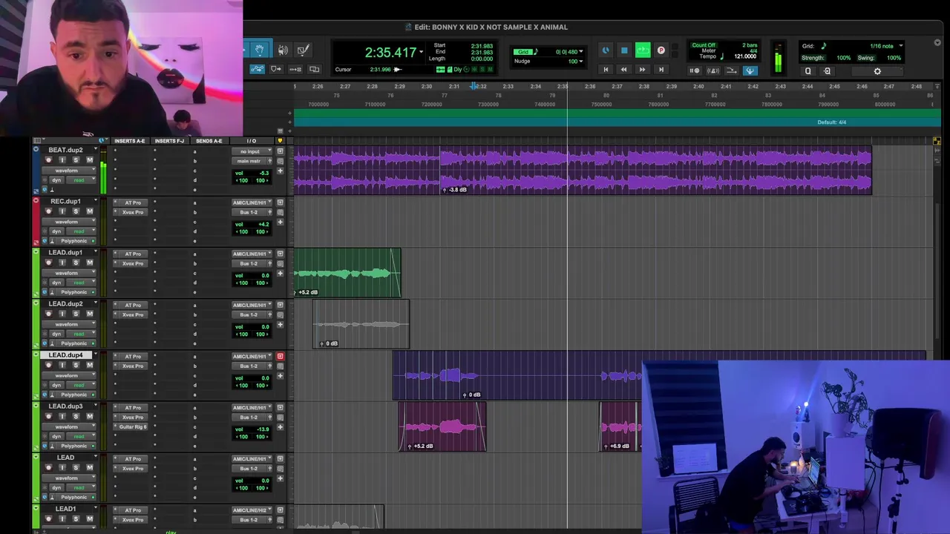Mute the LEAD.dup4 track
950x534 pixels.
point(90,365)
